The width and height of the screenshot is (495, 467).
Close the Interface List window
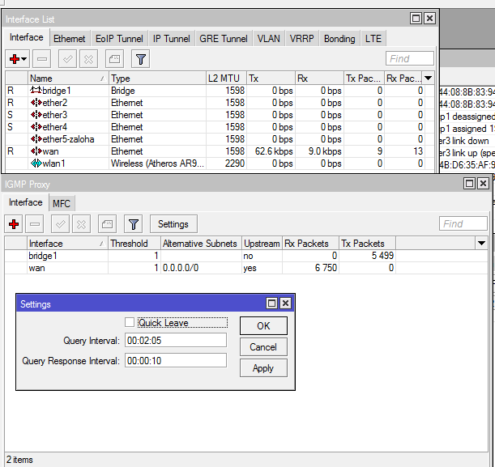point(429,19)
